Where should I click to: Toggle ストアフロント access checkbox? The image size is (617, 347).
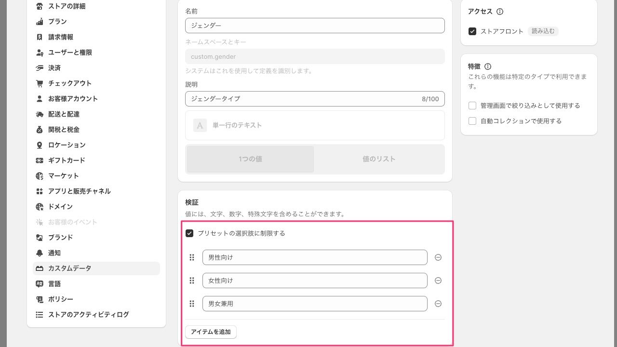[472, 31]
